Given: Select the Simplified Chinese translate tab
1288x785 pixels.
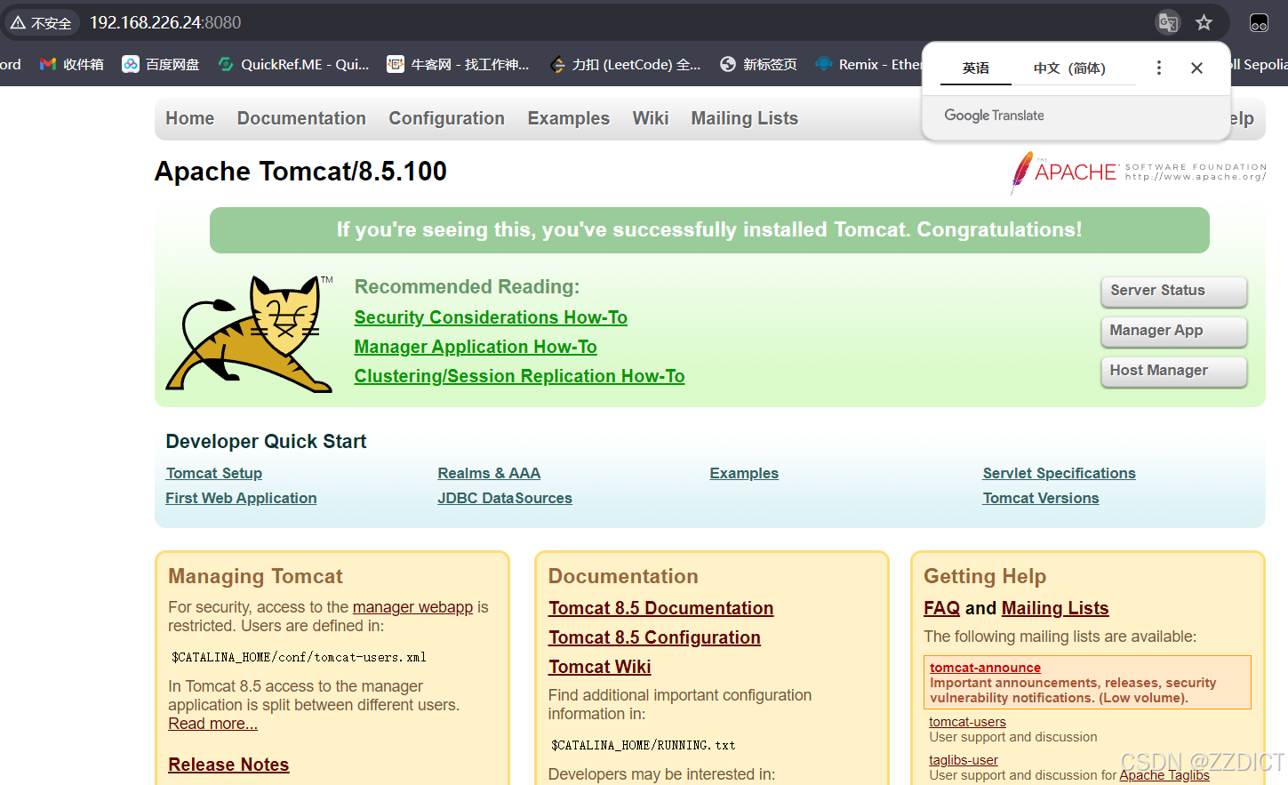Looking at the screenshot, I should pos(1069,68).
